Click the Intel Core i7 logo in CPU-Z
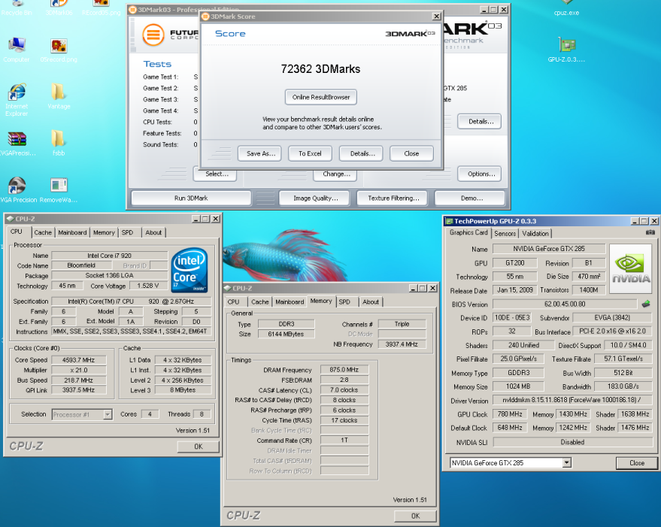The width and height of the screenshot is (661, 527). tap(190, 270)
